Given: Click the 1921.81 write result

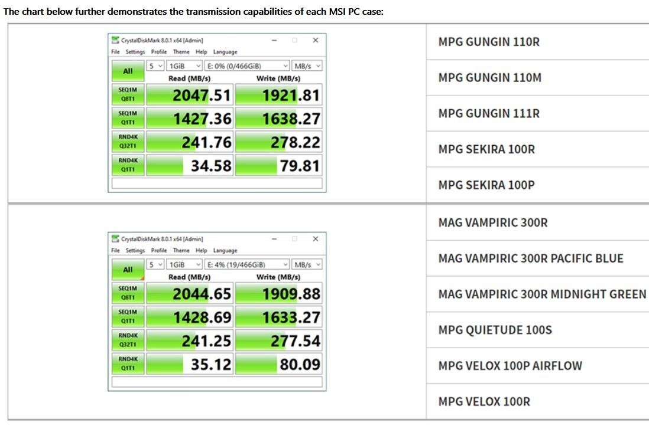Looking at the screenshot, I should [x=278, y=95].
